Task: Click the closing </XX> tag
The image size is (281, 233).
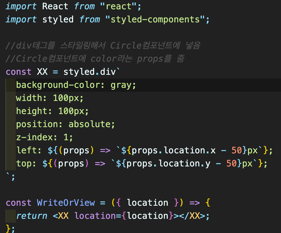Action: coord(192,216)
